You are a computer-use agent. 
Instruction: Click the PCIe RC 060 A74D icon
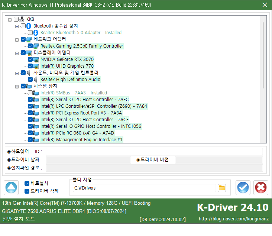pos(36,133)
